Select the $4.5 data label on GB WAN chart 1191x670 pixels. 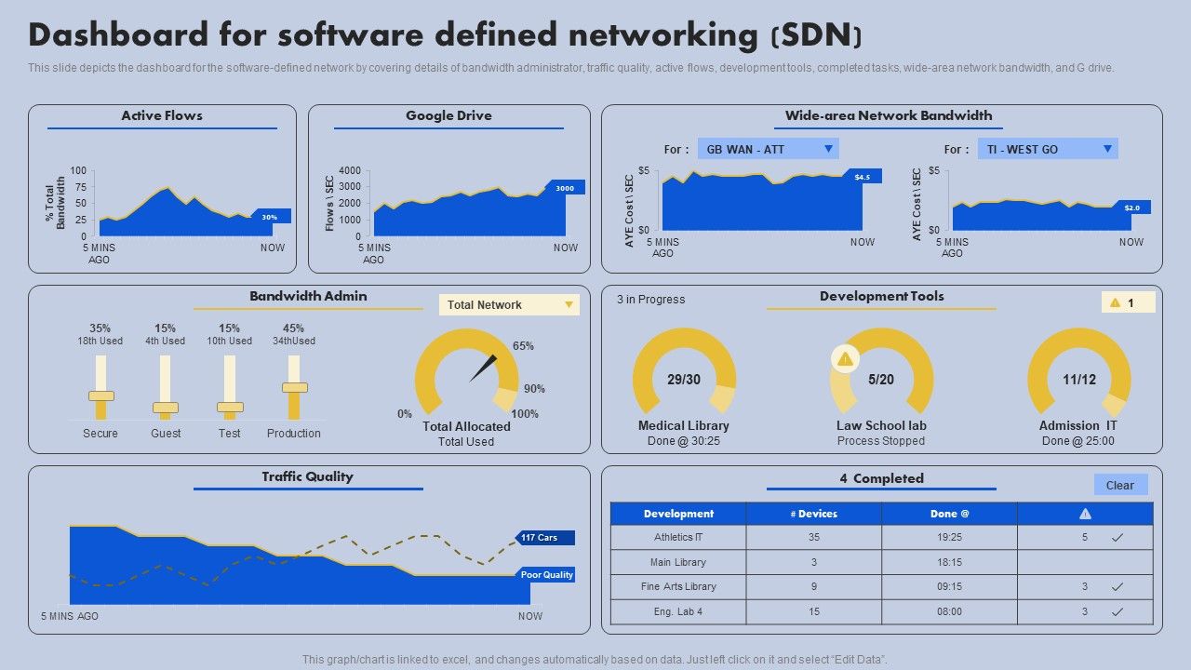click(x=862, y=175)
